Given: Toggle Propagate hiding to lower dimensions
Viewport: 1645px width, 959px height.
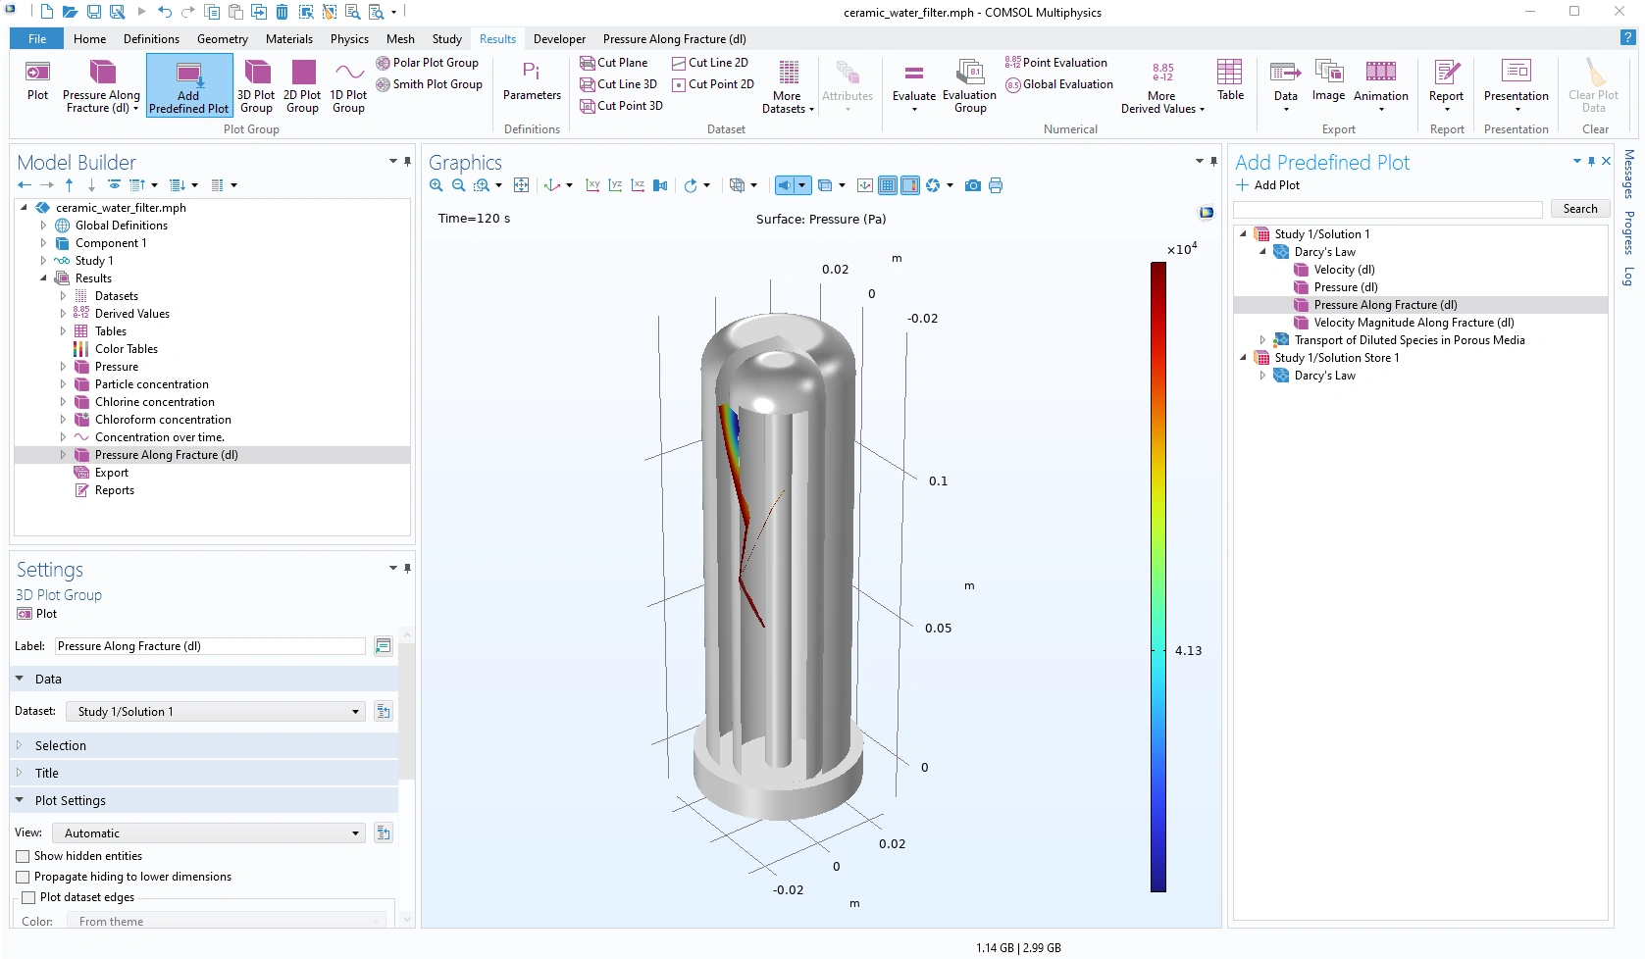Looking at the screenshot, I should [24, 877].
